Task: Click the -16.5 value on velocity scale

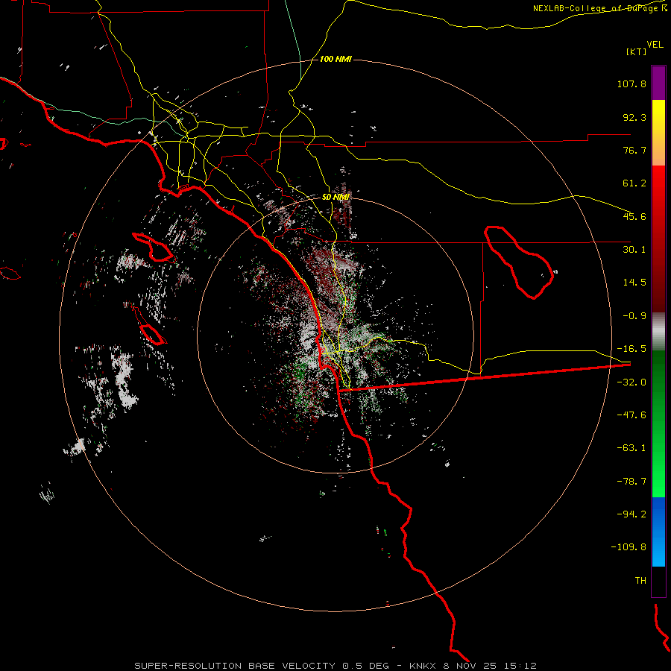Action: click(631, 349)
